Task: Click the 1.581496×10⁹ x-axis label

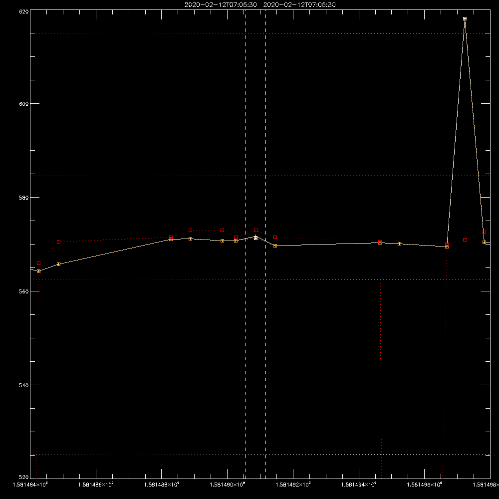Action: (425, 485)
